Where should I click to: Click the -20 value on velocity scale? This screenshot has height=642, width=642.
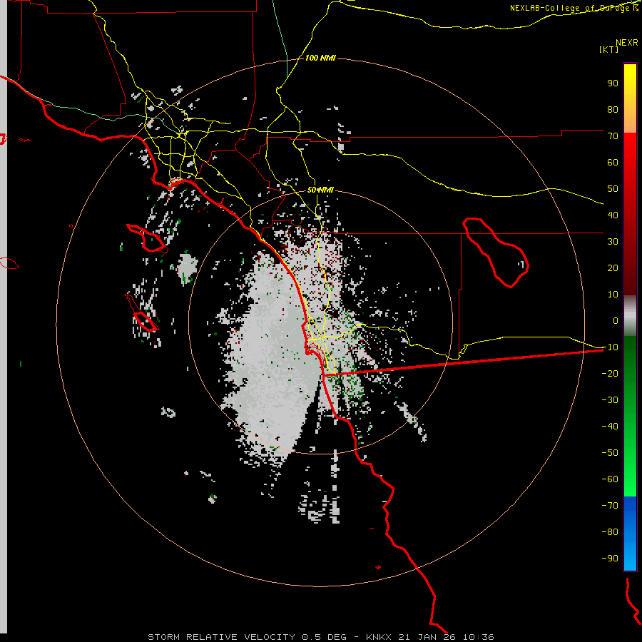coord(610,373)
